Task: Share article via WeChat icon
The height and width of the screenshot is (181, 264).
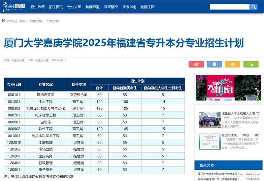Action: [x=251, y=64]
